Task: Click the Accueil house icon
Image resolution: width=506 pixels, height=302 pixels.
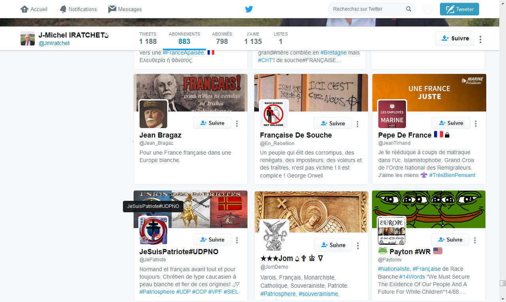Action: pos(25,9)
